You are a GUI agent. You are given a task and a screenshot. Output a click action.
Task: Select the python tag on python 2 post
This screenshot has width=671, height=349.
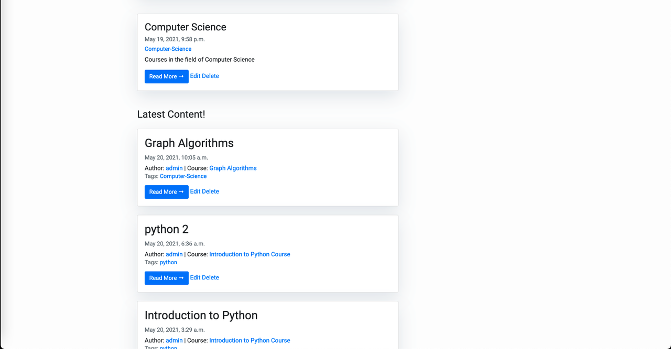[168, 263]
